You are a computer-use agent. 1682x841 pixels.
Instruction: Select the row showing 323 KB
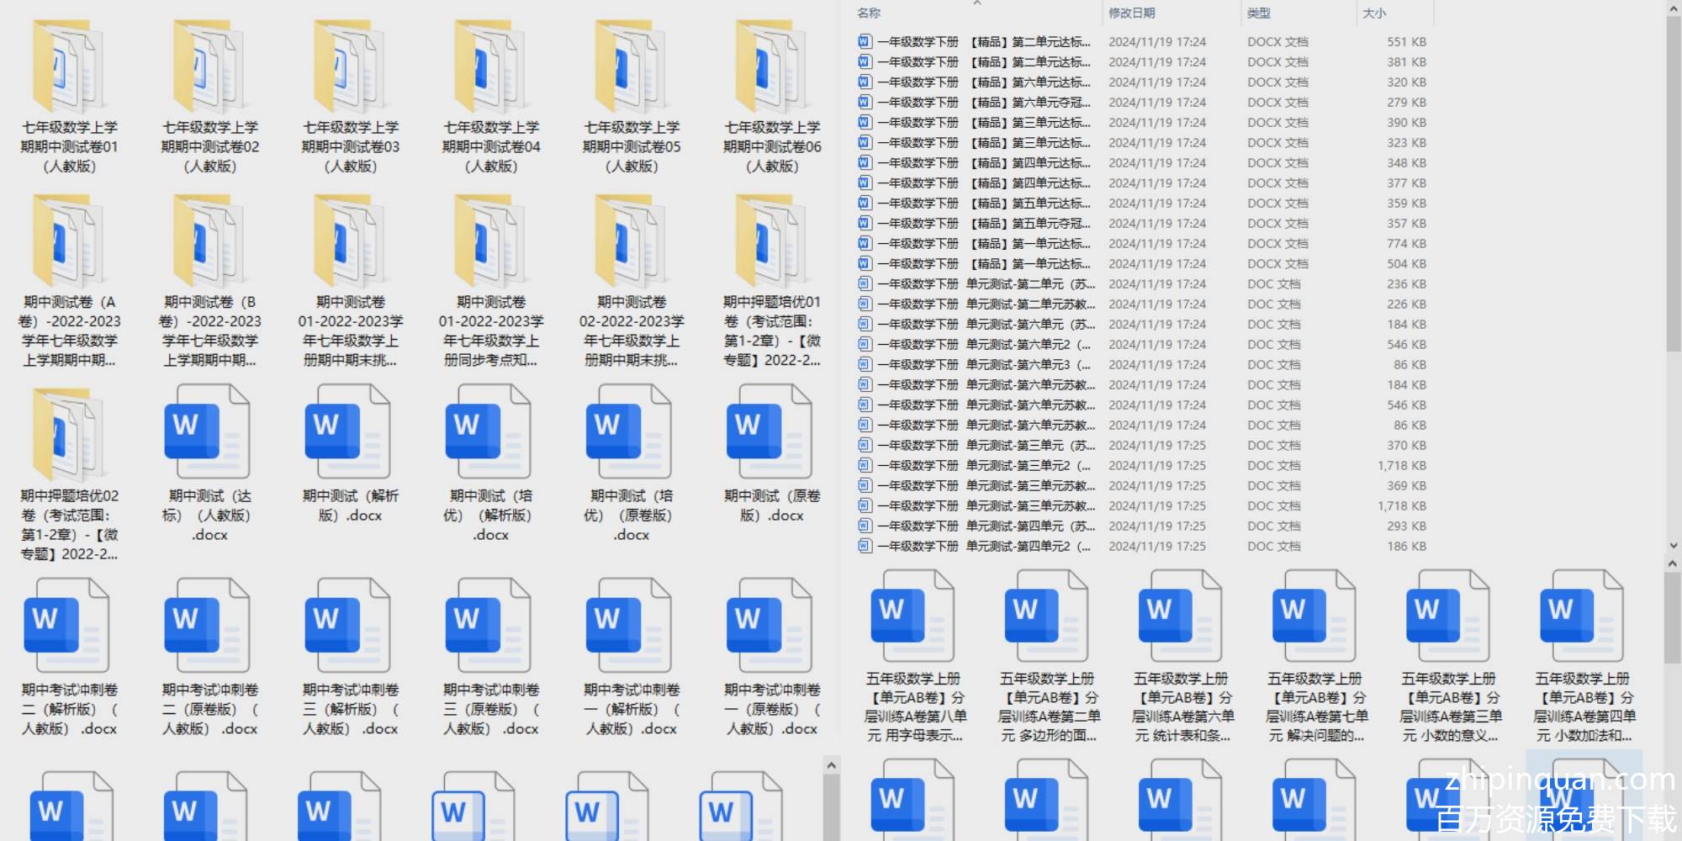click(1142, 143)
